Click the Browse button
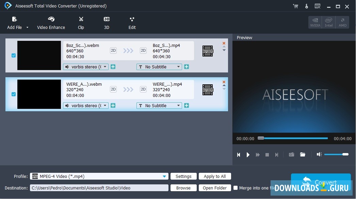This screenshot has height=199, width=356. (183, 188)
